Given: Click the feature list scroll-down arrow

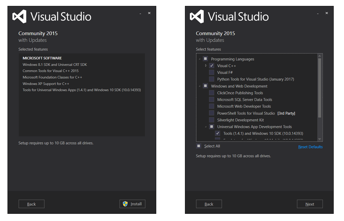Looking at the screenshot, I should 319,139.
